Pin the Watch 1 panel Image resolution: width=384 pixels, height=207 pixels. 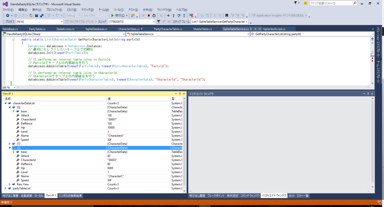[180, 94]
